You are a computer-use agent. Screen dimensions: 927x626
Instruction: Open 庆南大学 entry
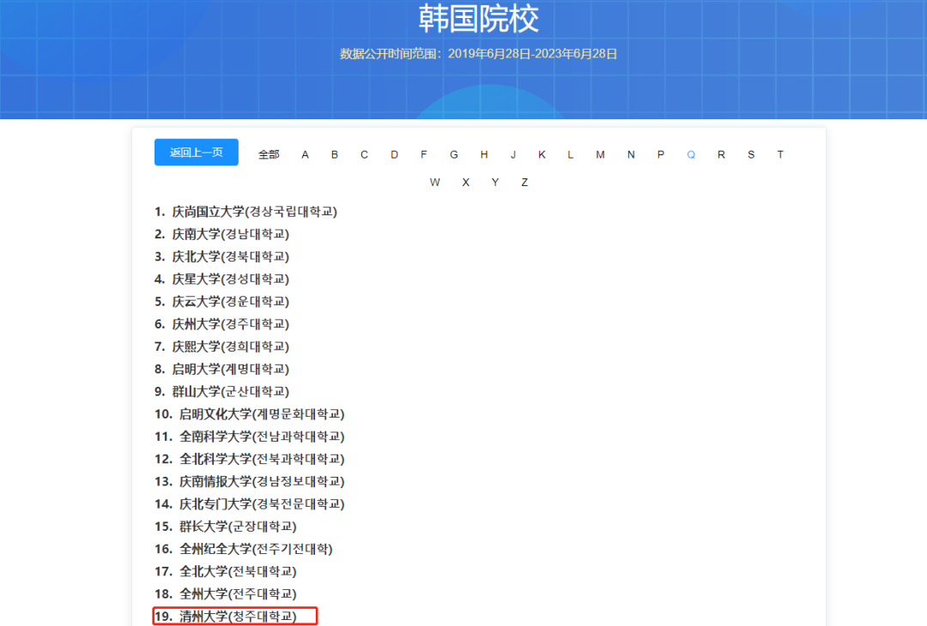click(232, 233)
